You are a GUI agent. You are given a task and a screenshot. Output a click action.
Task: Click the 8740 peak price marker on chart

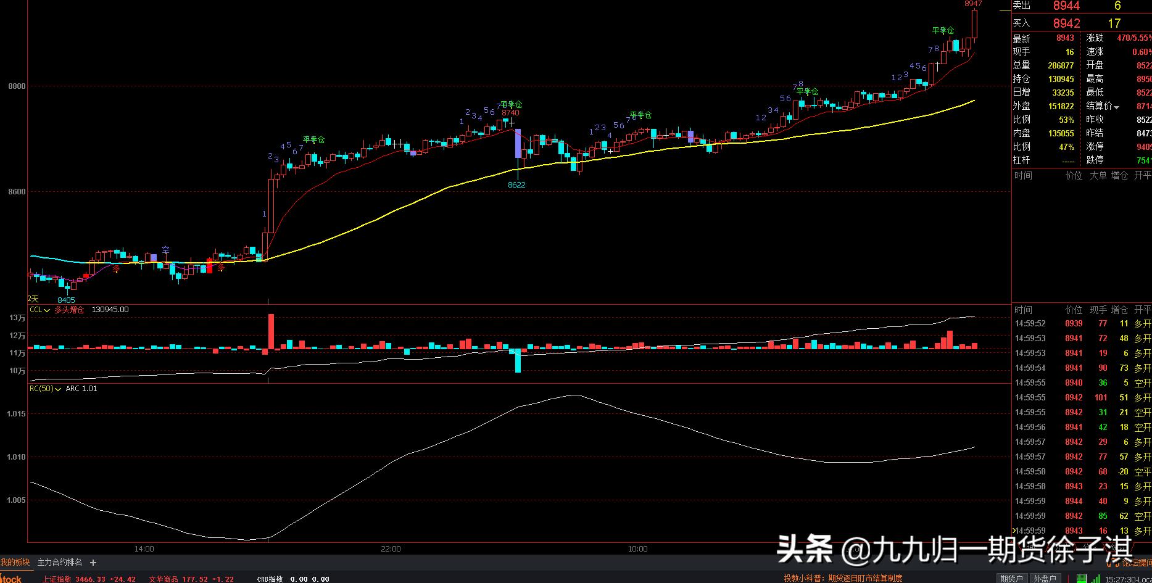(x=510, y=113)
